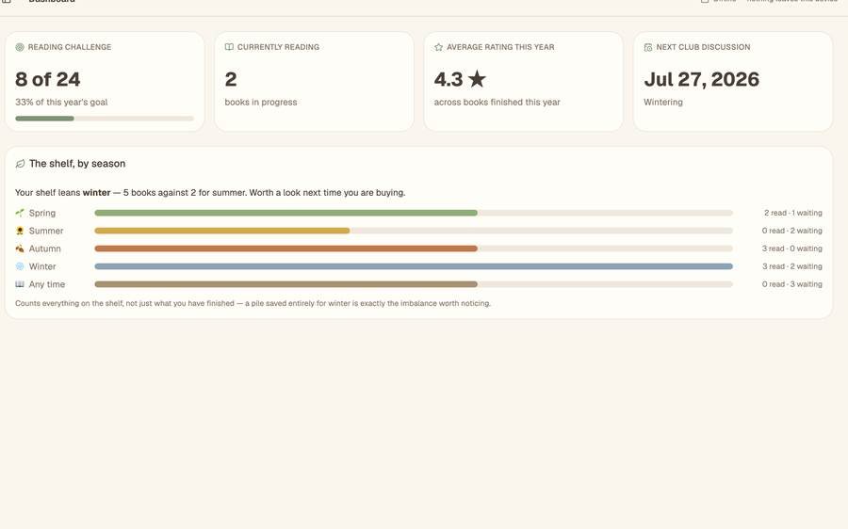The width and height of the screenshot is (848, 529).
Task: Click the Summer sunflower icon
Action: point(20,231)
